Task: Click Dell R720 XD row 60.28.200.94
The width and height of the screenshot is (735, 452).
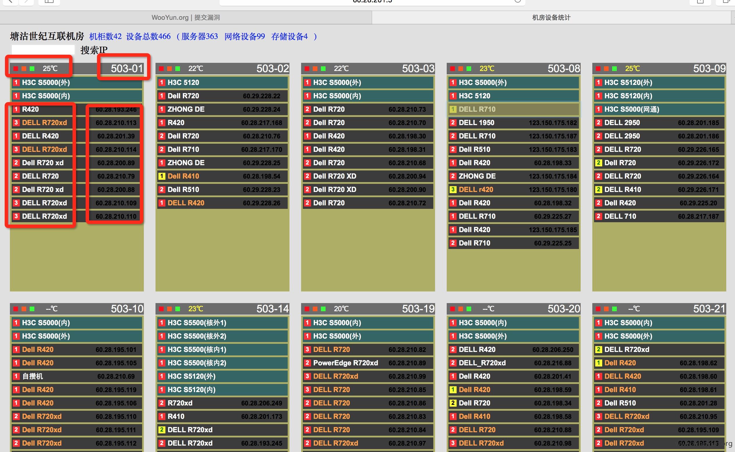Action: click(x=368, y=176)
